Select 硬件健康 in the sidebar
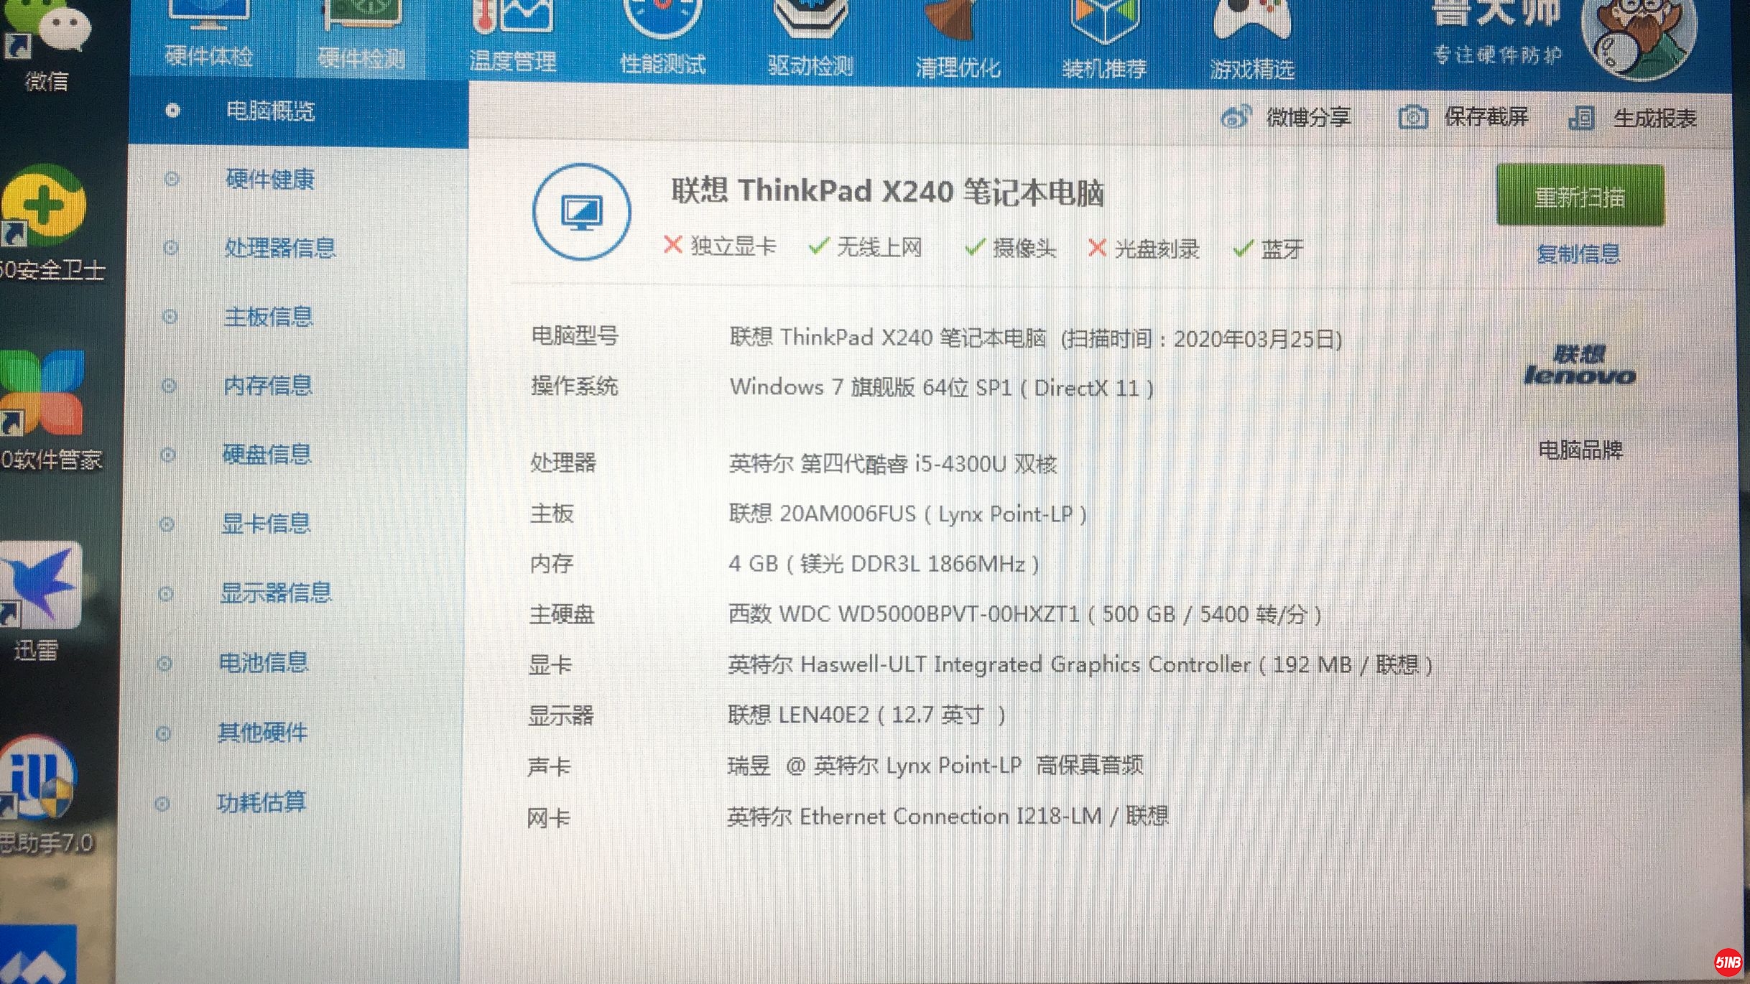1750x984 pixels. pos(270,179)
